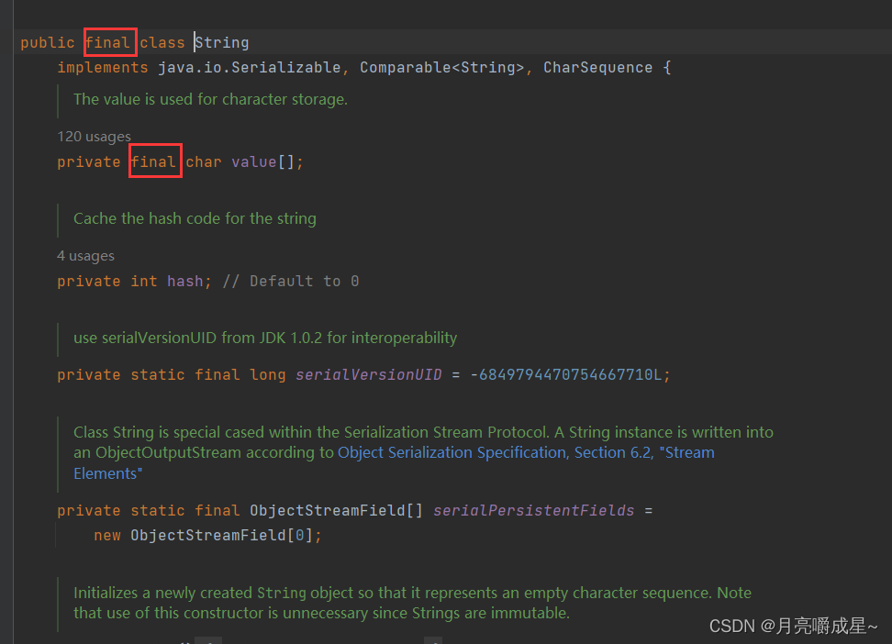Click the 'value' field name
This screenshot has height=644, width=892.
pos(253,162)
